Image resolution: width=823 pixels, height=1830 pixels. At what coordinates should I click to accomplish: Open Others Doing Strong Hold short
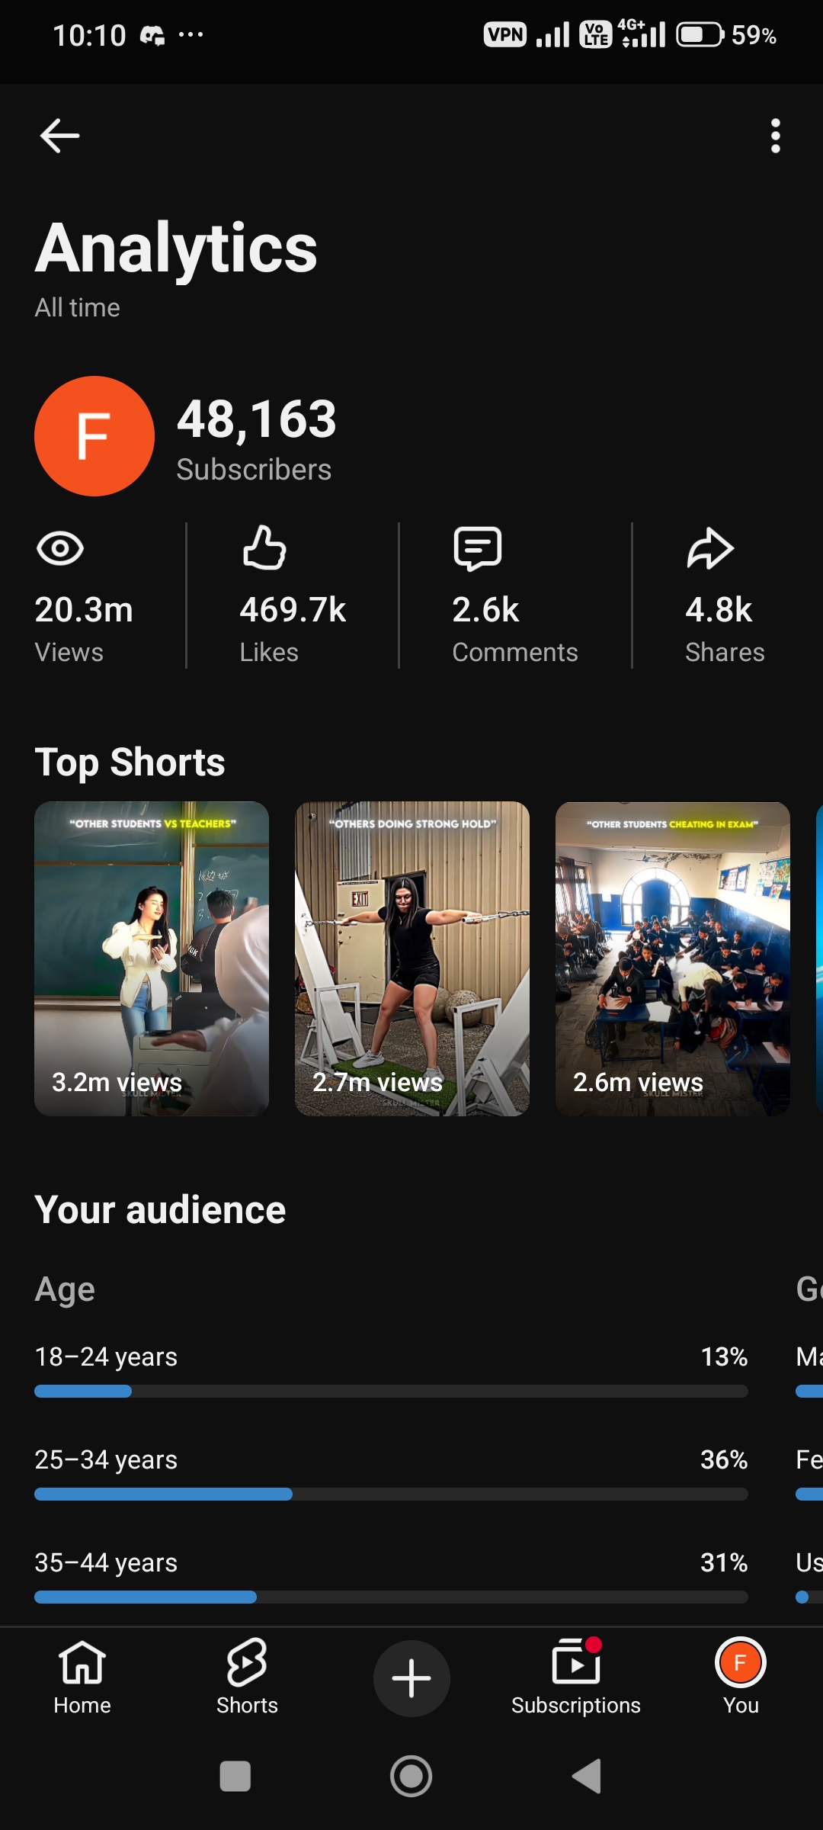(412, 958)
